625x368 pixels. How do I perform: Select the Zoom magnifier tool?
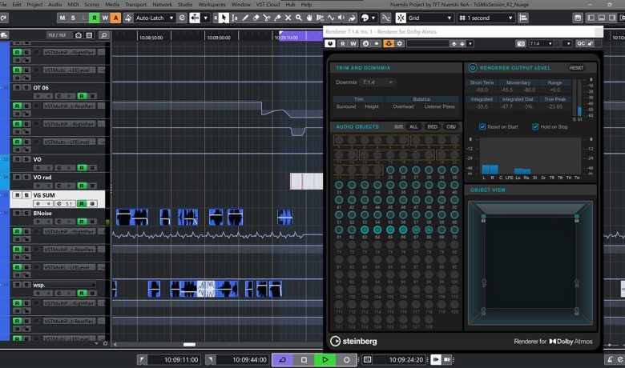299,18
